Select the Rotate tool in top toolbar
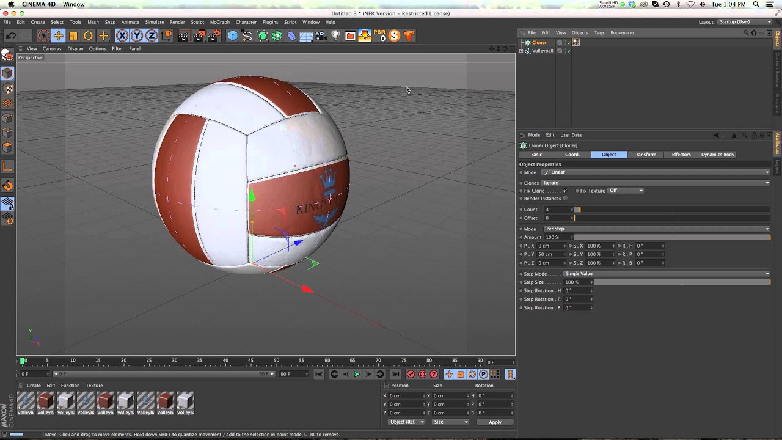Screen dimensions: 782x440 (x=88, y=36)
